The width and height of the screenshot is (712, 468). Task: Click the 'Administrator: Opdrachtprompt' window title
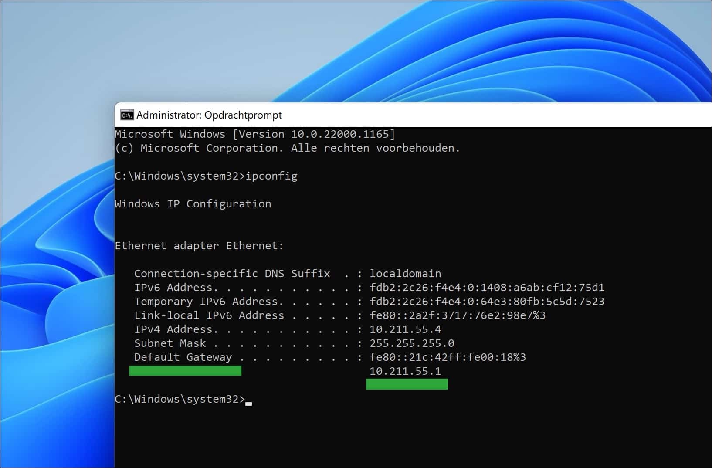pos(209,115)
